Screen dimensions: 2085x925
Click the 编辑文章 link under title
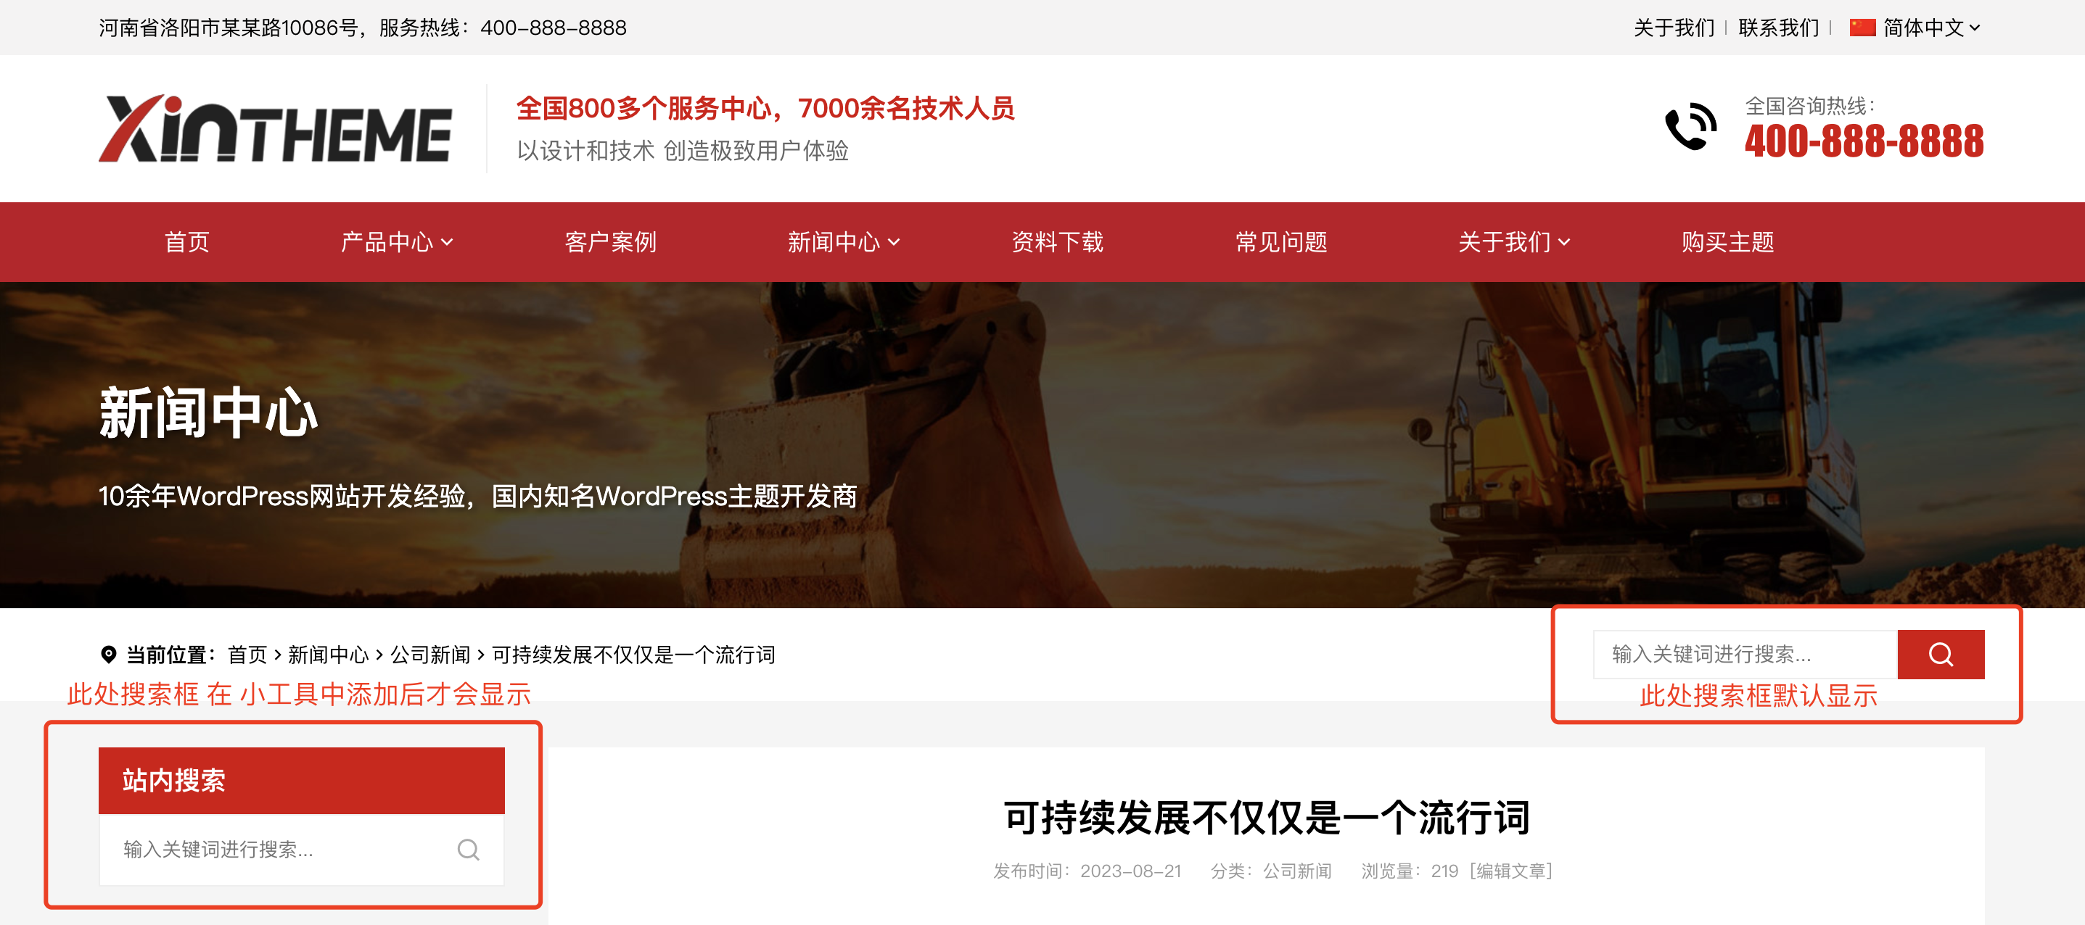[1511, 871]
